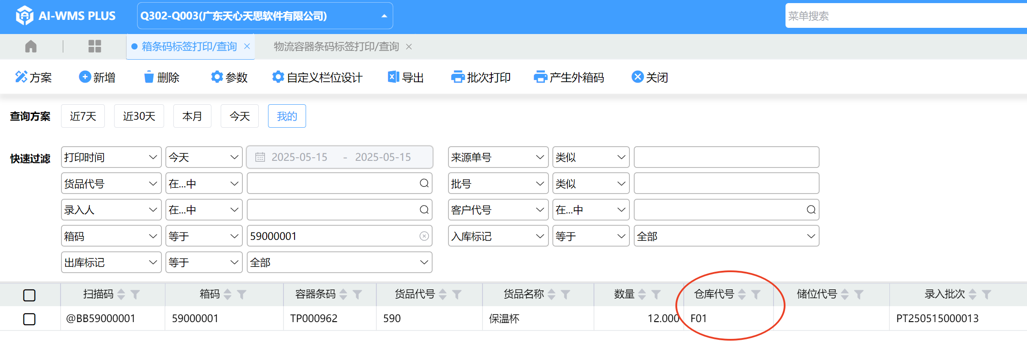1027x357 pixels.
Task: Select the 箱条码标签打印/查询 tab
Action: [189, 46]
